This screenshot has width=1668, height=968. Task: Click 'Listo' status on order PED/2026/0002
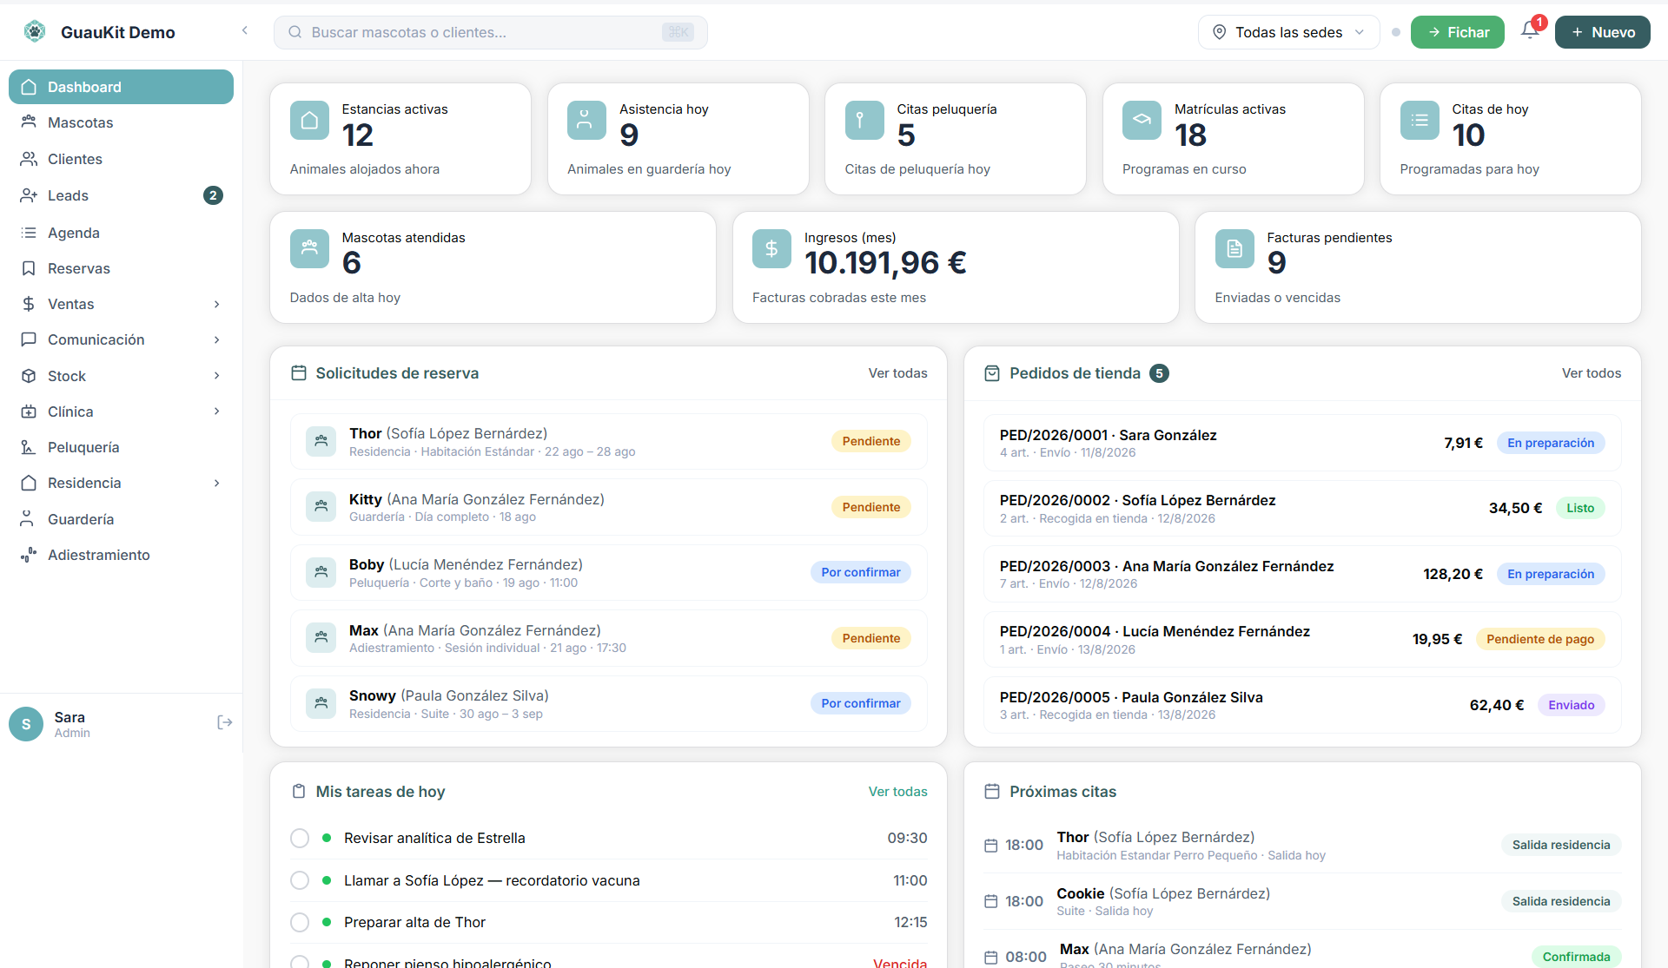(x=1580, y=508)
